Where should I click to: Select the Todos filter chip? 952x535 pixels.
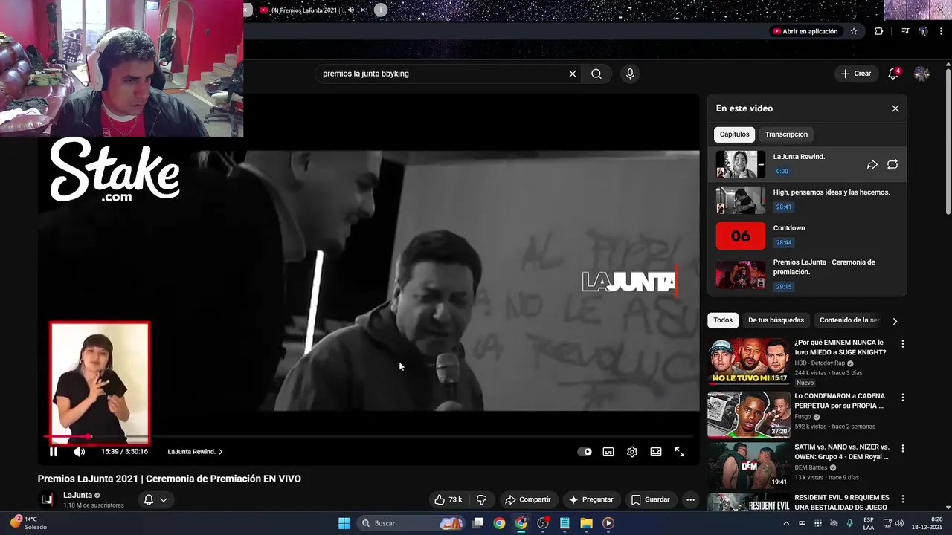pyautogui.click(x=723, y=320)
